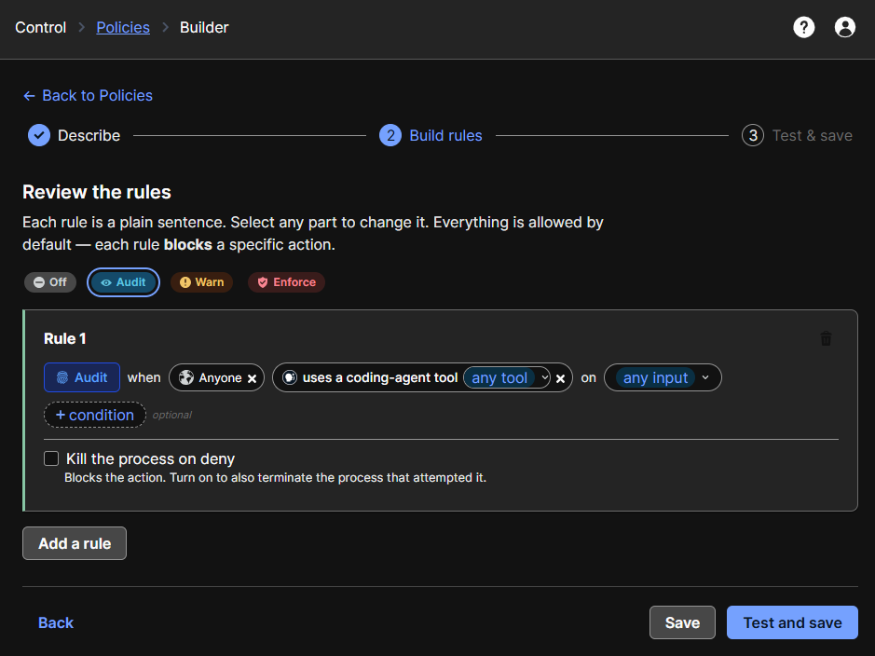The width and height of the screenshot is (875, 656).
Task: Click the back arrow beside Back to Policies
Action: tap(29, 96)
